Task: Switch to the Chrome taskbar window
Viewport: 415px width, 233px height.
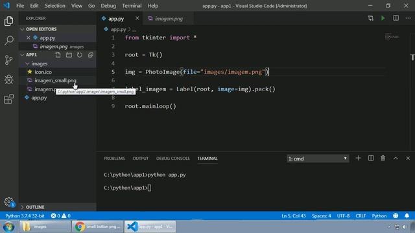Action: click(97, 227)
